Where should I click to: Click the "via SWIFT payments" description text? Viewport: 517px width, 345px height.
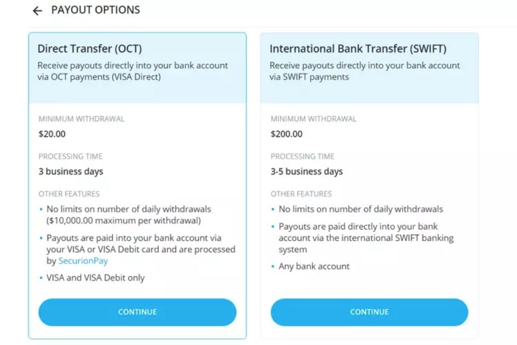point(309,77)
